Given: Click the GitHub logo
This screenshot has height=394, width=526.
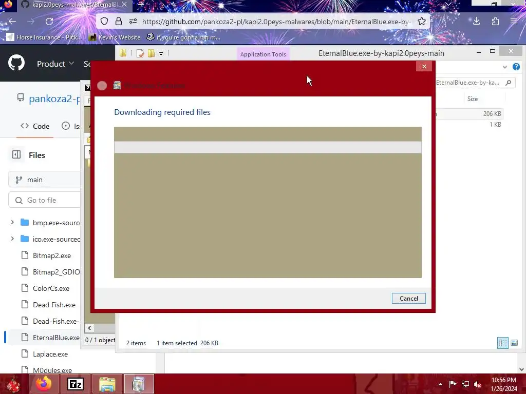Looking at the screenshot, I should (x=16, y=63).
